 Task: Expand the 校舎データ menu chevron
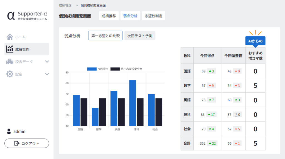tap(47, 62)
